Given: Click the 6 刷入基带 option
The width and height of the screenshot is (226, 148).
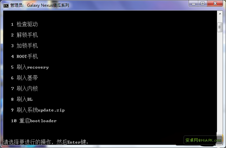Looking at the screenshot, I should (24, 78).
